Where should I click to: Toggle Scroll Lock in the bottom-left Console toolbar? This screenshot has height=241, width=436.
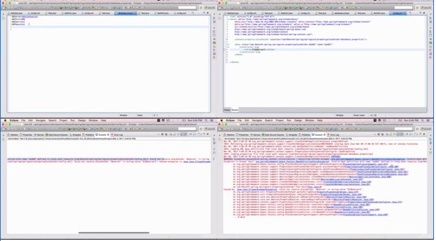pyautogui.click(x=175, y=134)
